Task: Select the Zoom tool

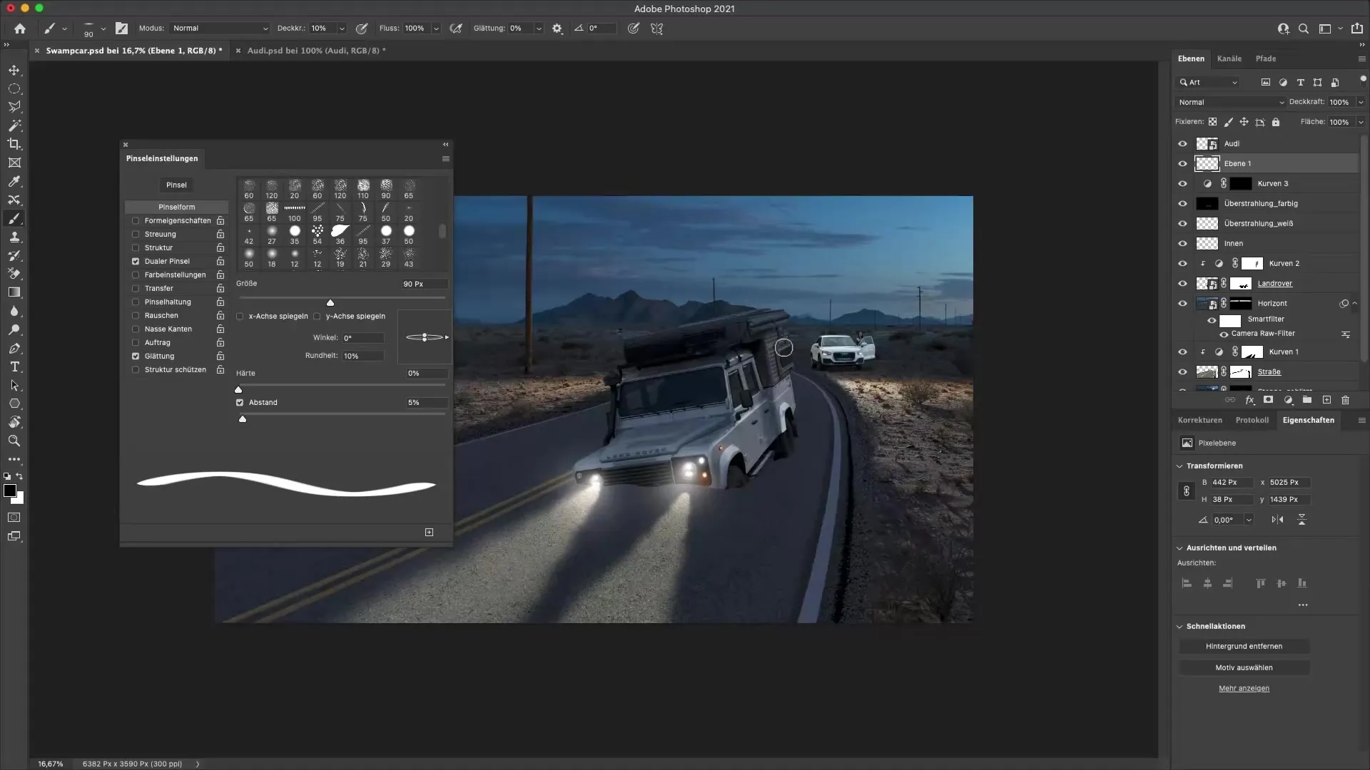Action: pos(14,441)
